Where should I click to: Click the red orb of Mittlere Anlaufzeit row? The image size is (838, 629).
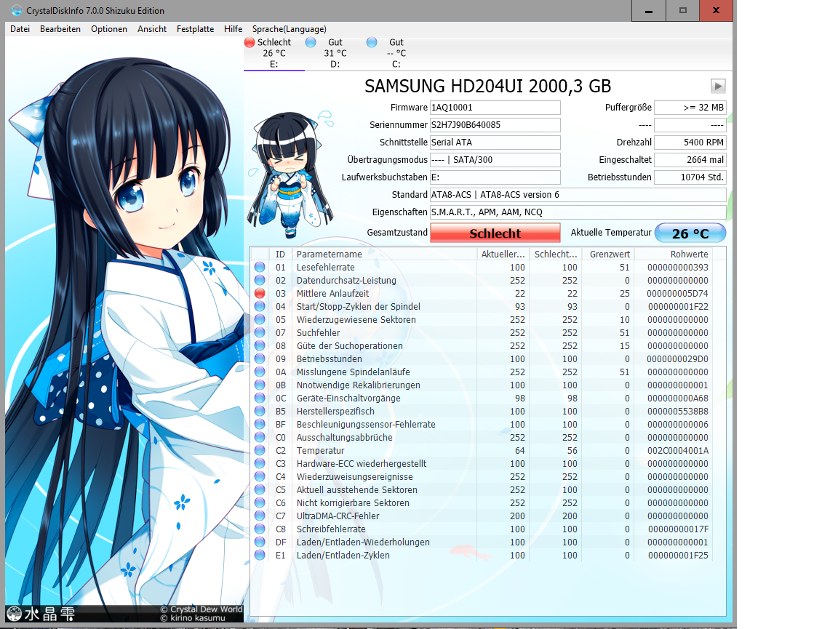(x=260, y=293)
